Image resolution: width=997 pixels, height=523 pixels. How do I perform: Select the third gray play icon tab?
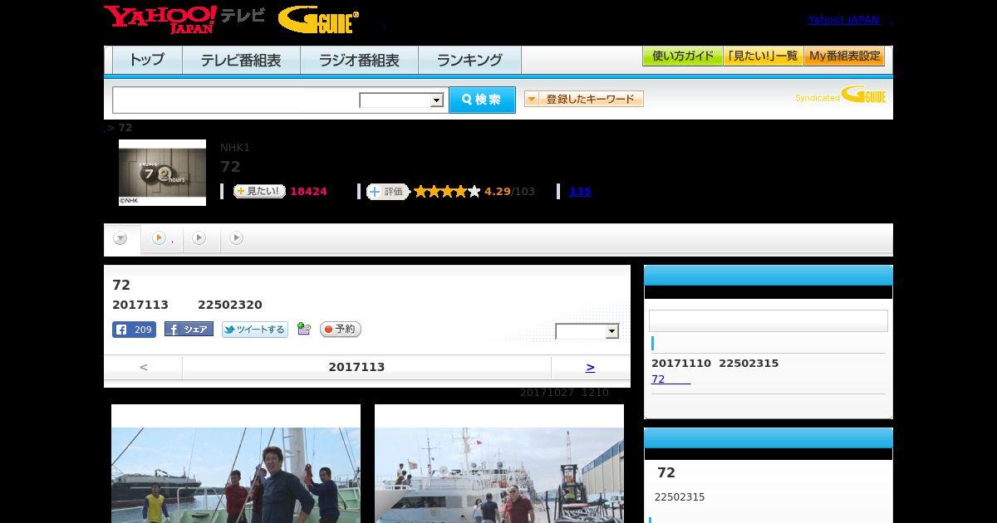[x=199, y=238]
